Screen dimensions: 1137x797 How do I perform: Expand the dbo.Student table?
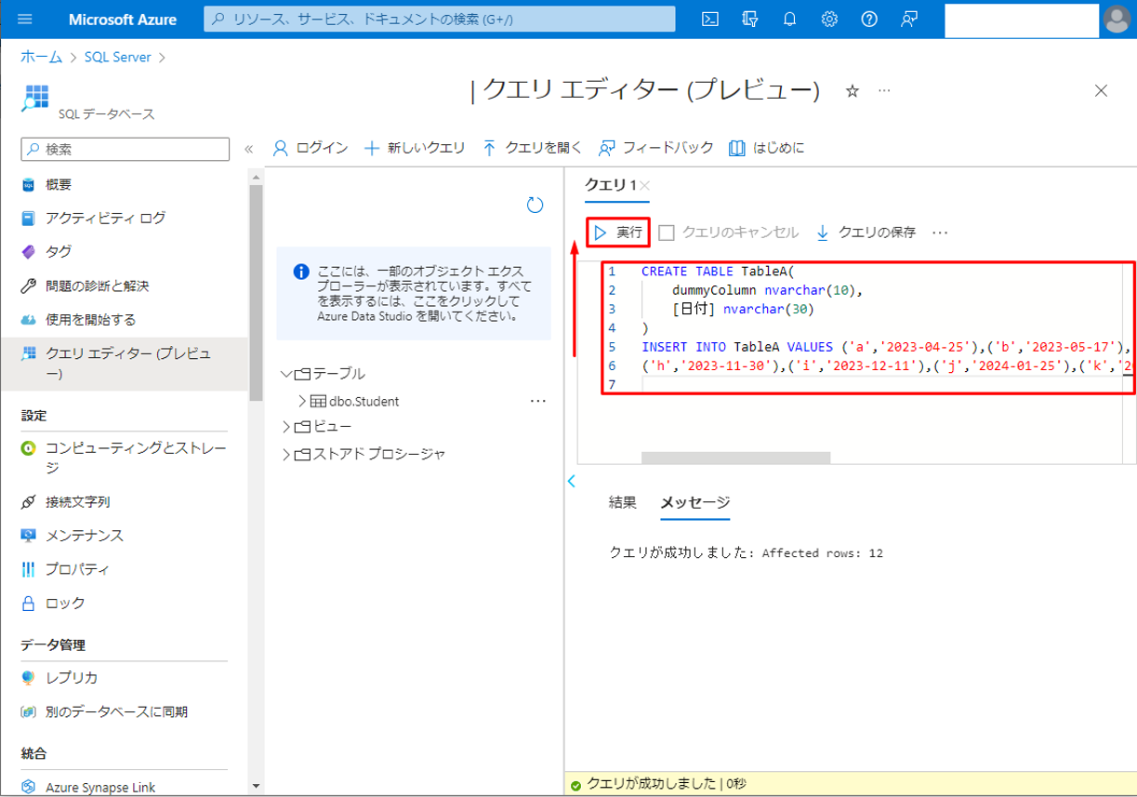coord(302,402)
